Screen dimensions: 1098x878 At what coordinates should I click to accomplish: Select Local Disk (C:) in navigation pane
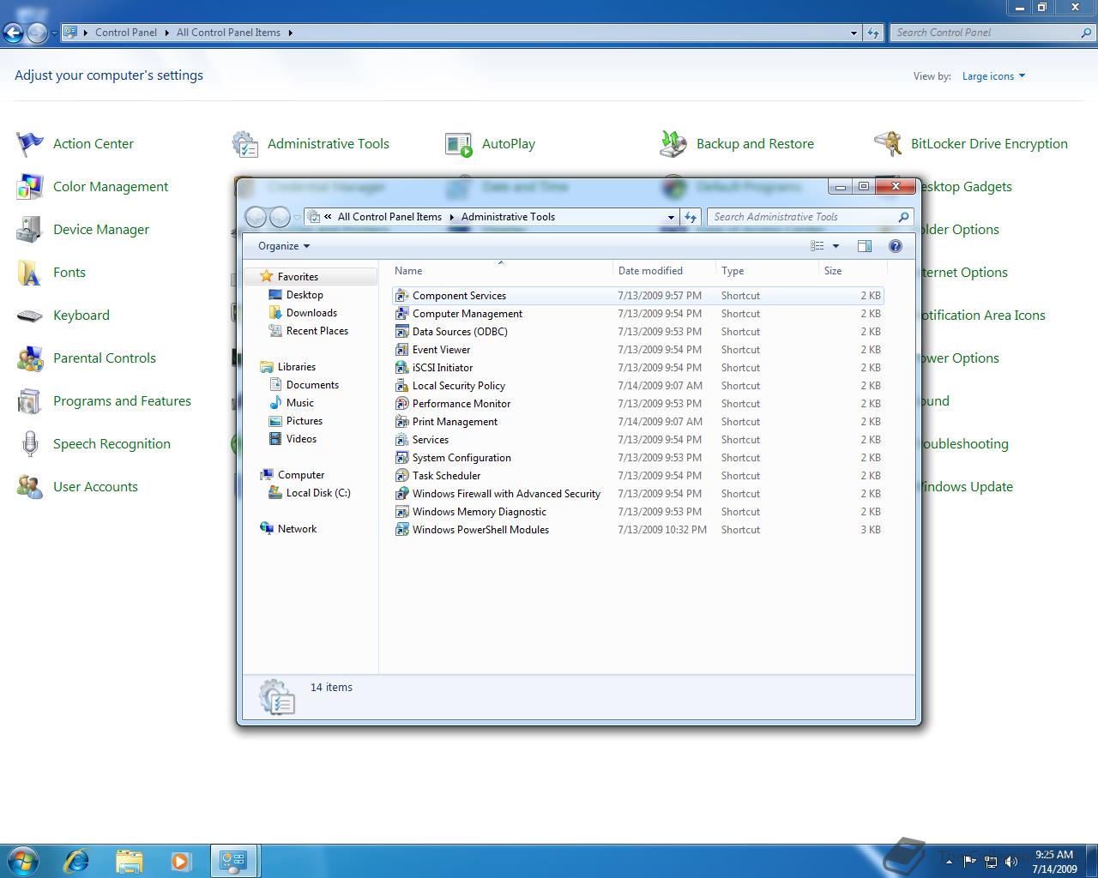tap(318, 493)
